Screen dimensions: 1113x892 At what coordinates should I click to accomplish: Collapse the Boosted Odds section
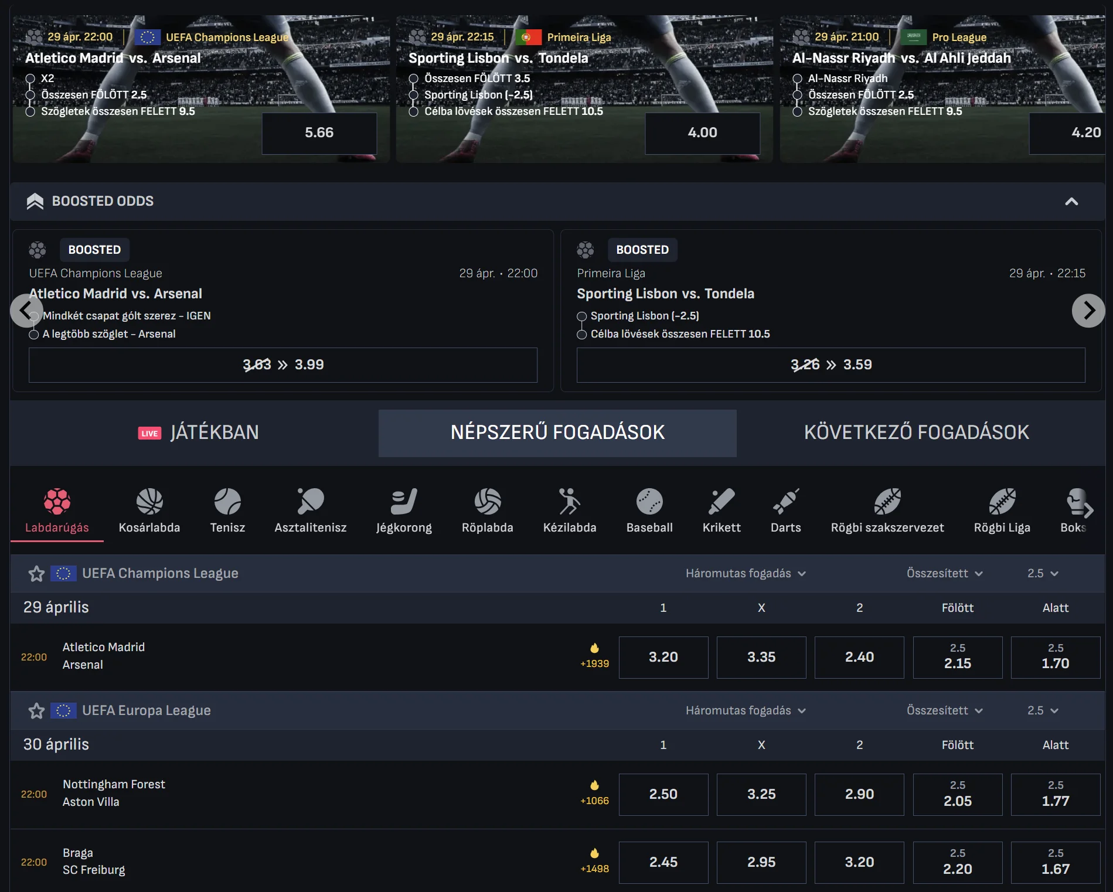[1071, 202]
